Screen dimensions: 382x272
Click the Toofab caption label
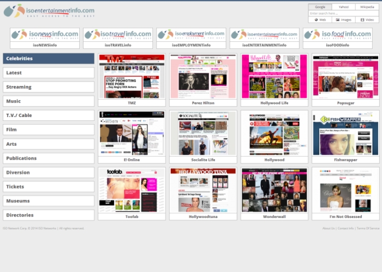[132, 217]
